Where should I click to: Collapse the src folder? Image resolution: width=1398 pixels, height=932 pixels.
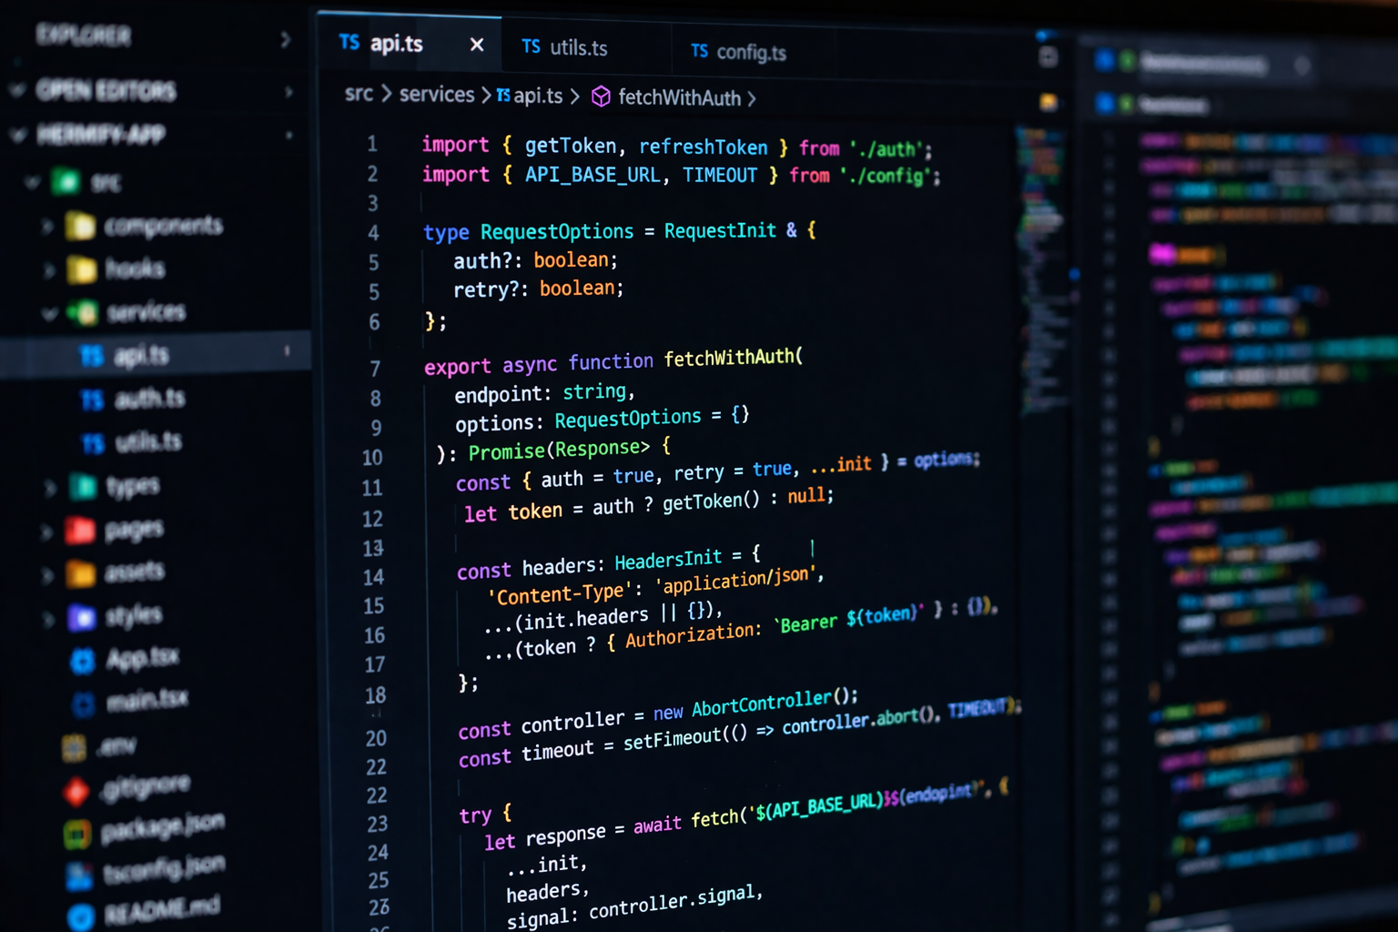click(33, 182)
